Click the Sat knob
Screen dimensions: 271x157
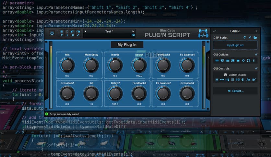(91, 93)
